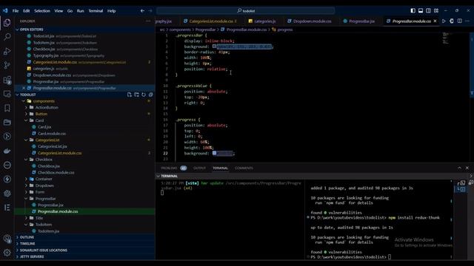
Task: Open the File menu
Action: pyautogui.click(x=16, y=11)
